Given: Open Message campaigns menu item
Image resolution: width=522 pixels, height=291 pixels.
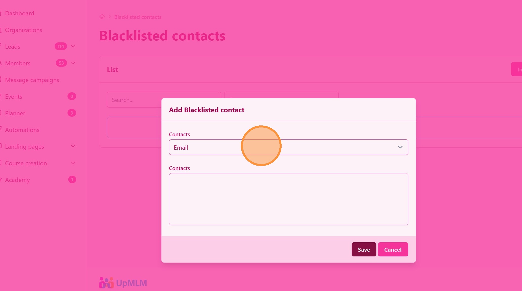Looking at the screenshot, I should click(x=32, y=80).
